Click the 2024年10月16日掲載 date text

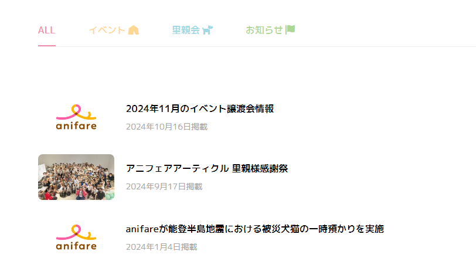pyautogui.click(x=166, y=127)
